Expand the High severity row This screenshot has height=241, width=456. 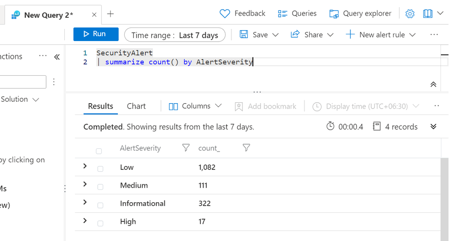pyautogui.click(x=85, y=221)
